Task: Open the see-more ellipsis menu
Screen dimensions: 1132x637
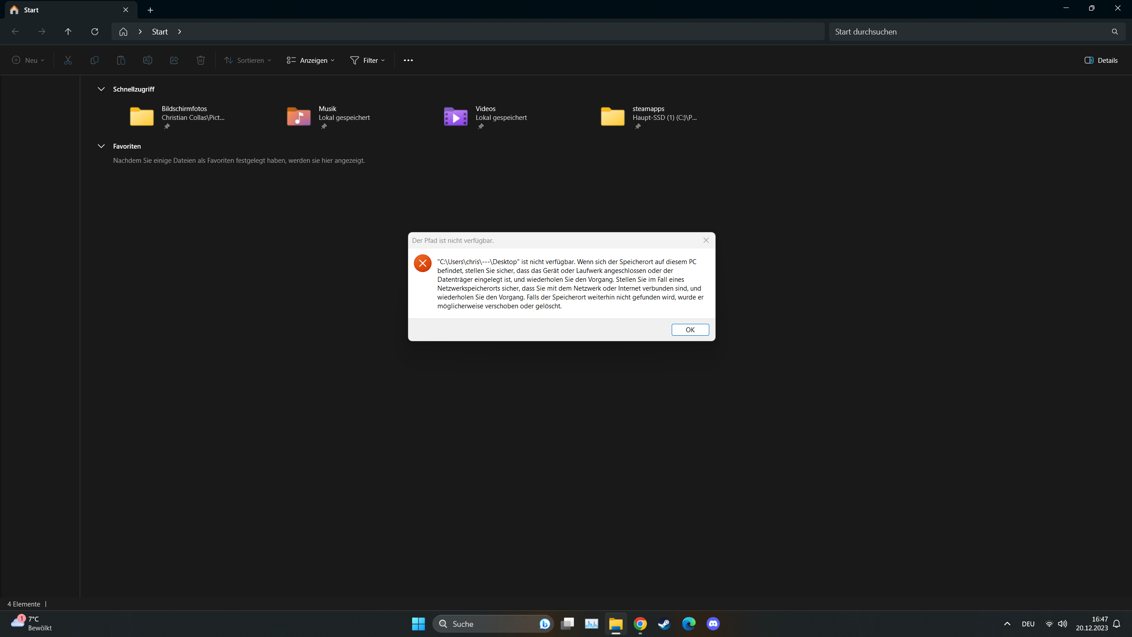Action: (x=407, y=60)
